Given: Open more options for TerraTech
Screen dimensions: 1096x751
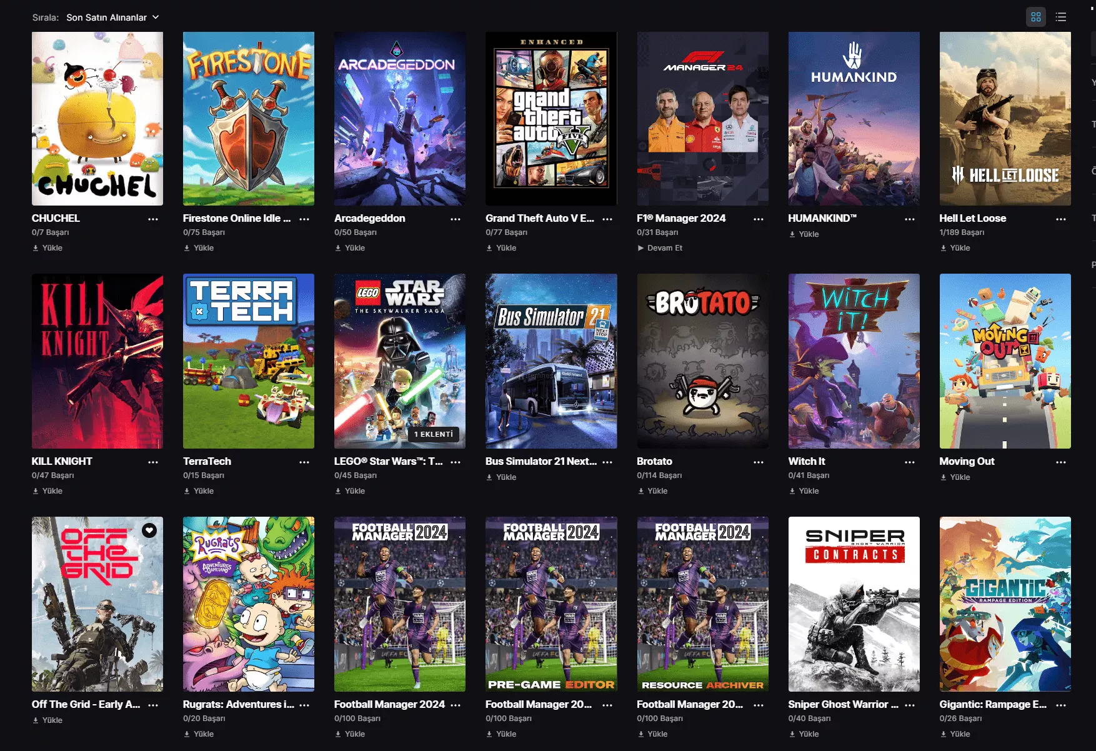Looking at the screenshot, I should 304,462.
